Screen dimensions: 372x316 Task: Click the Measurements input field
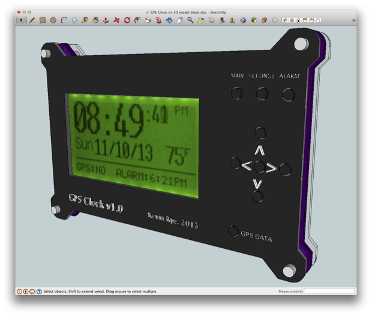[329, 291]
